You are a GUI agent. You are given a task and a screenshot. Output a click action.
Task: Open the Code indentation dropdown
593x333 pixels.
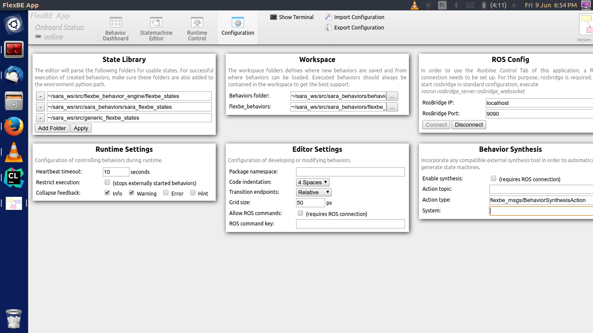tap(313, 182)
